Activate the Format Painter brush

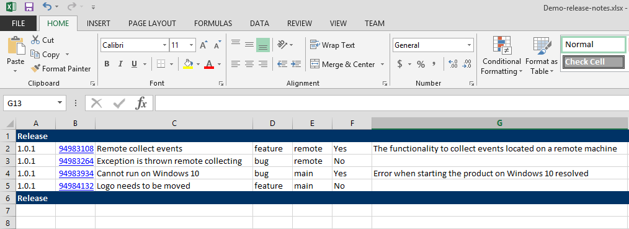61,69
